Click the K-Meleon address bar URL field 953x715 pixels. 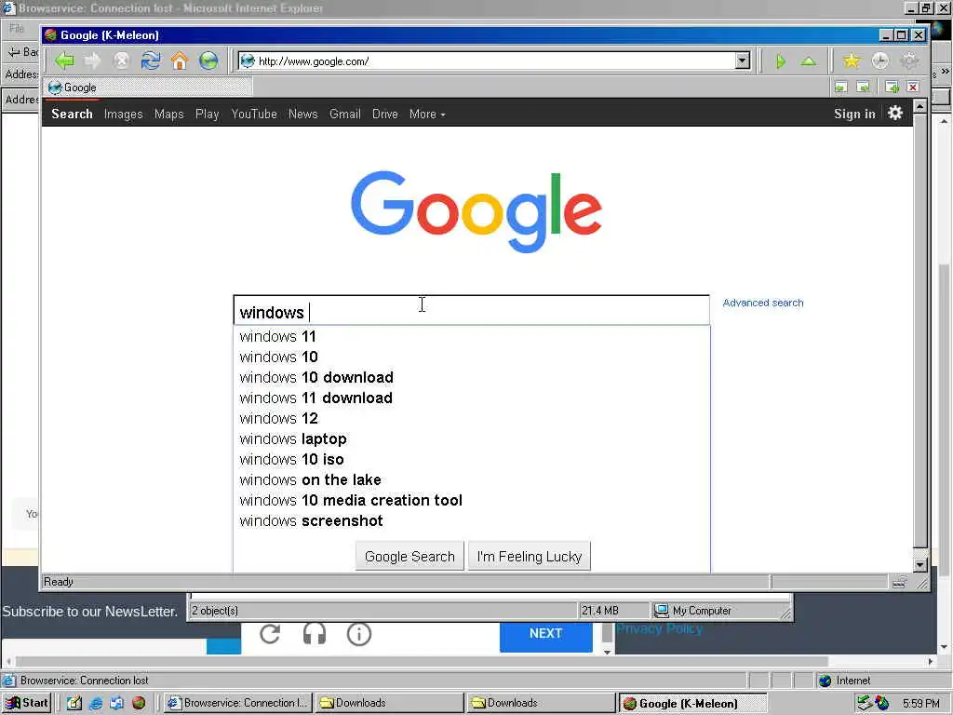[x=493, y=61]
